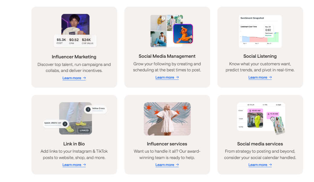Image resolution: width=314 pixels, height=182 pixels.
Task: Select the Influencer Marketing heading
Action: (74, 57)
